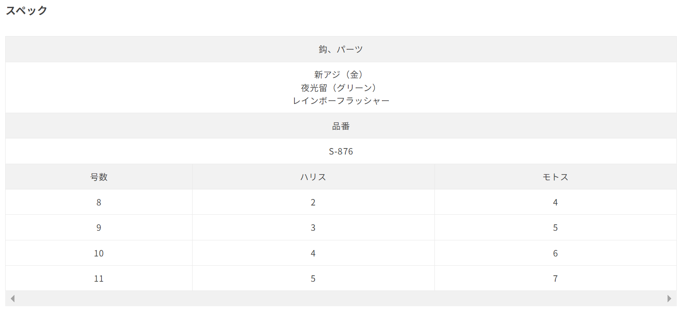
Task: Click the ハリス value 2 cell
Action: click(x=313, y=202)
